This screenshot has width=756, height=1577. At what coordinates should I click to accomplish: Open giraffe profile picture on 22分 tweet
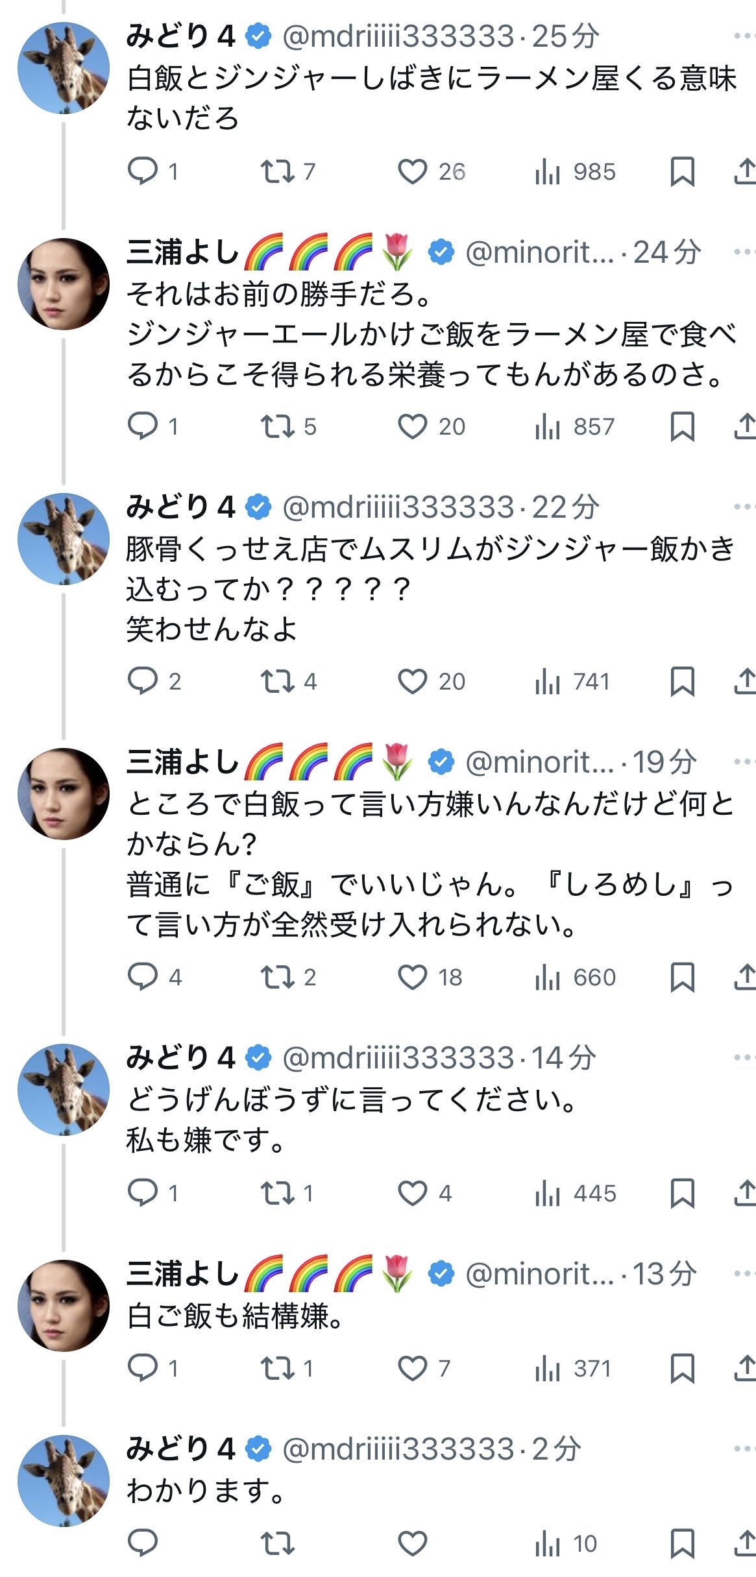pyautogui.click(x=64, y=539)
